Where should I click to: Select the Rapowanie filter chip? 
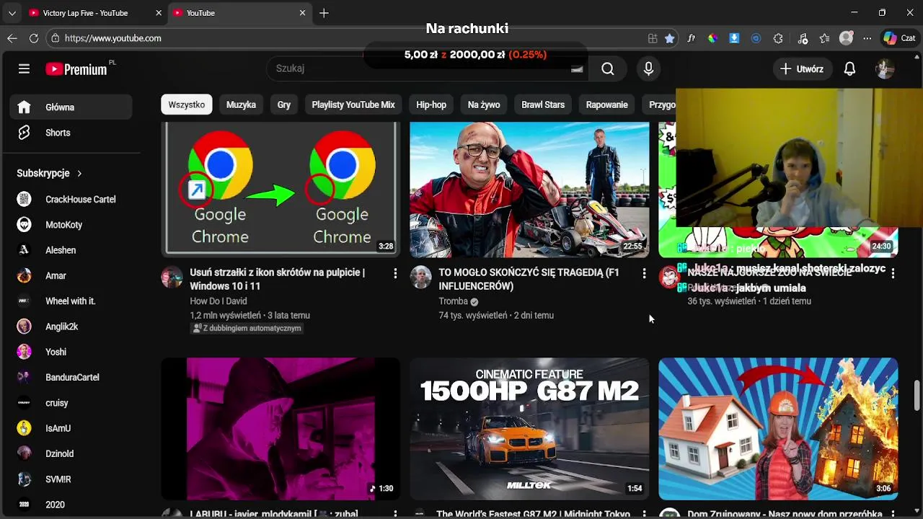point(606,105)
